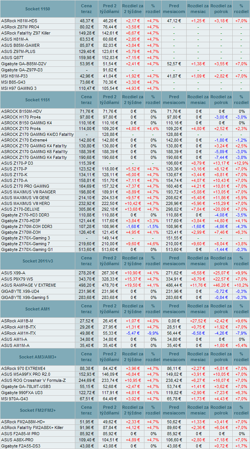
Task: Click the 'Socket 1150' section header
Action: [38, 9]
